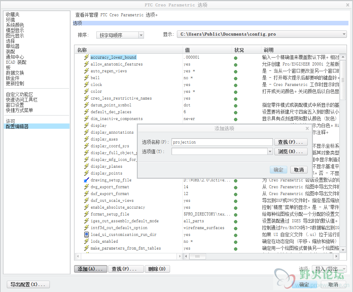353x292 pixels.
Task: Open the 排序 sort order dropdown
Action: pos(120,35)
